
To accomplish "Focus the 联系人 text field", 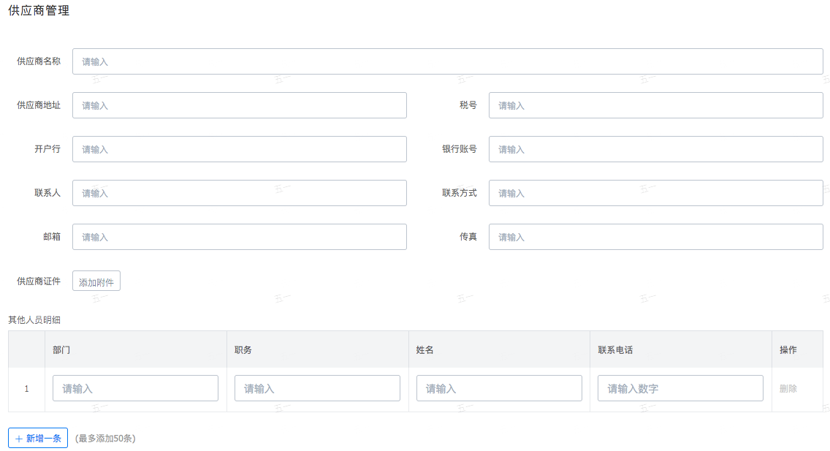I will pyautogui.click(x=239, y=193).
